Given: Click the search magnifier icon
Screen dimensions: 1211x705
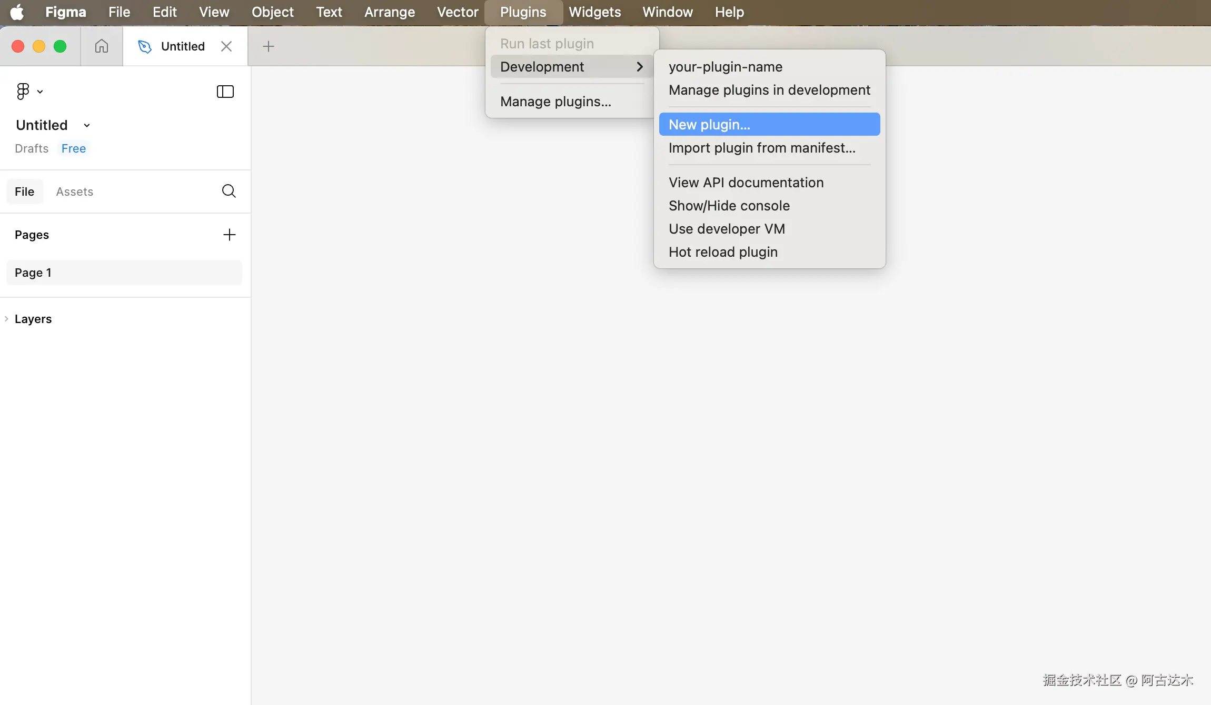Looking at the screenshot, I should [x=229, y=191].
